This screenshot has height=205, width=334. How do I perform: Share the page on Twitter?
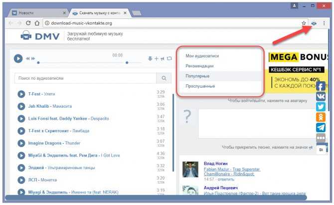tap(321, 107)
